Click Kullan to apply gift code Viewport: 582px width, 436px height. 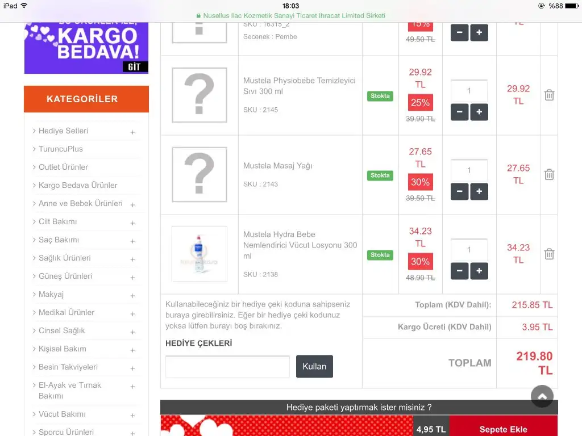[314, 366]
